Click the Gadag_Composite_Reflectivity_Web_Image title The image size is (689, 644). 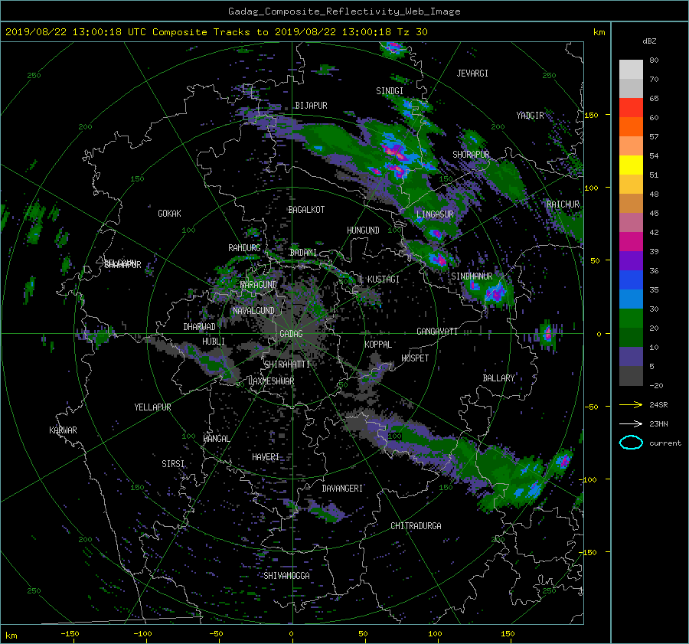click(x=344, y=11)
